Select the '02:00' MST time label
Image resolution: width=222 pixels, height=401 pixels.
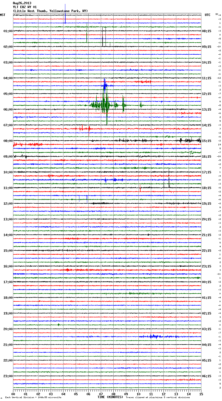coord(8,47)
